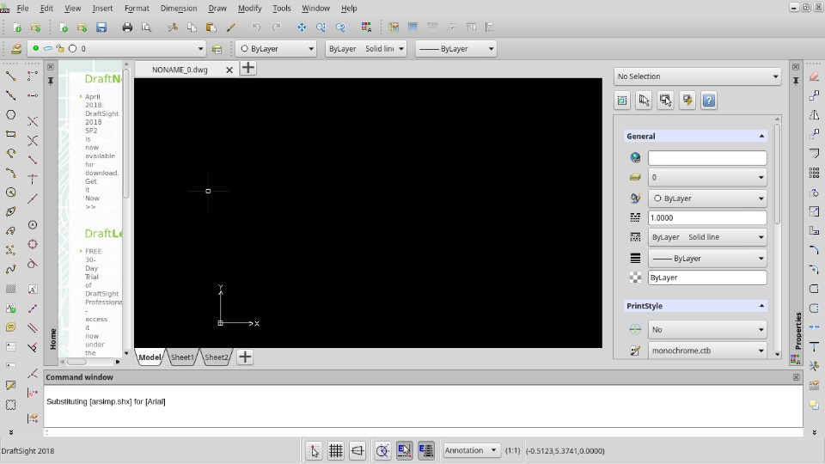825x464 pixels.
Task: Open the ByLayer line color dropdown
Action: coord(277,49)
